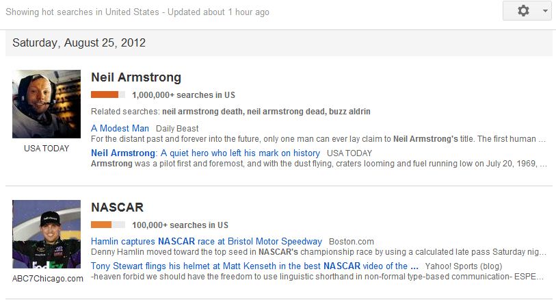Open 'Tony Stewart flings his helmet' article
This screenshot has width=556, height=302.
tap(254, 266)
